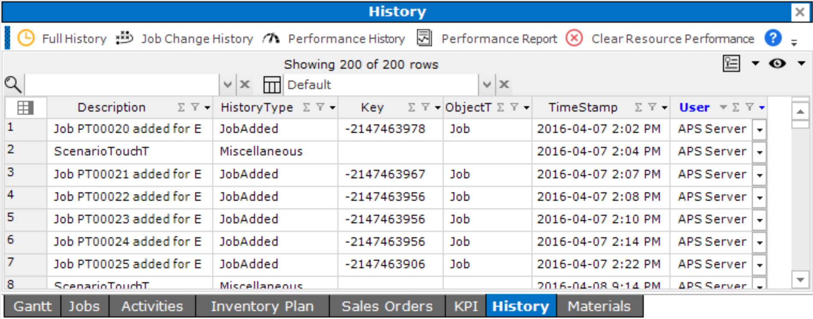
Task: Open User cell dropdown in row 4
Action: point(760,197)
